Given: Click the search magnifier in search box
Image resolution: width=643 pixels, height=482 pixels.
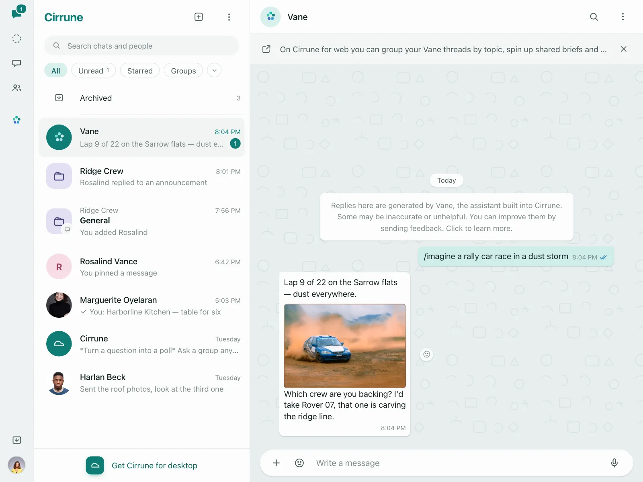Looking at the screenshot, I should tap(57, 46).
